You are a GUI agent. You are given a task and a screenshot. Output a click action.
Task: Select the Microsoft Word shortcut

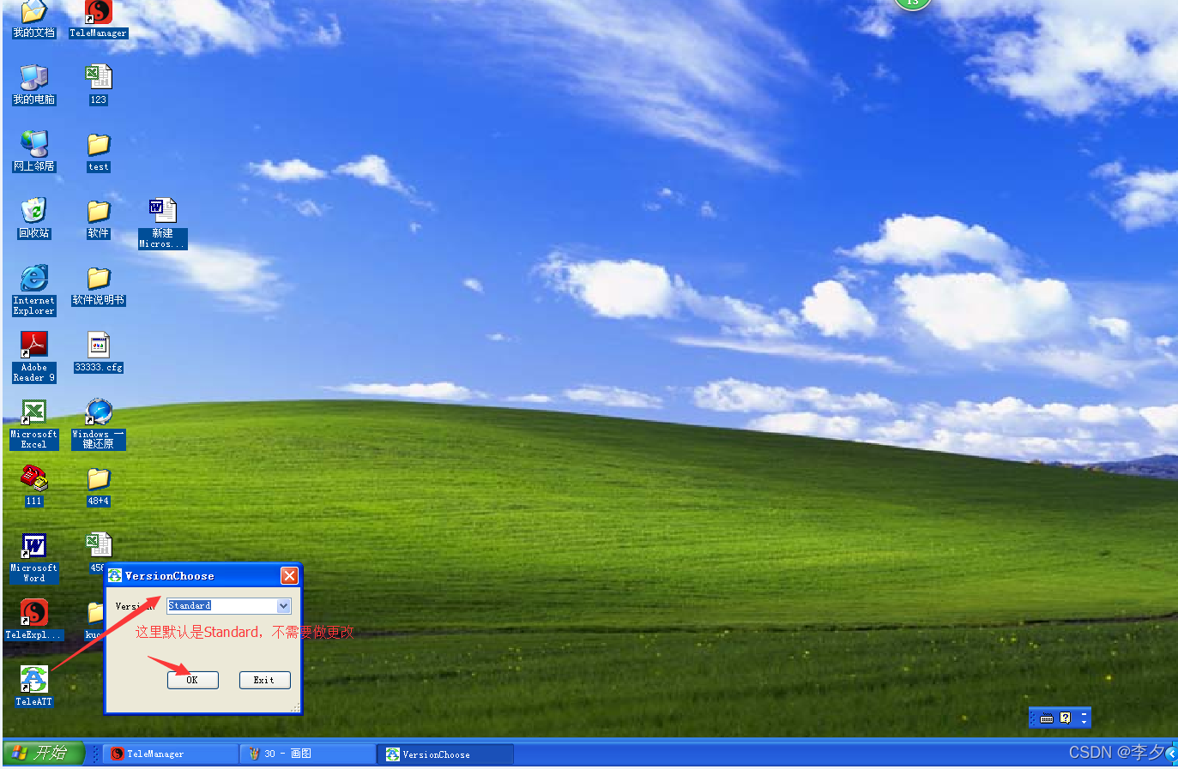click(x=33, y=558)
